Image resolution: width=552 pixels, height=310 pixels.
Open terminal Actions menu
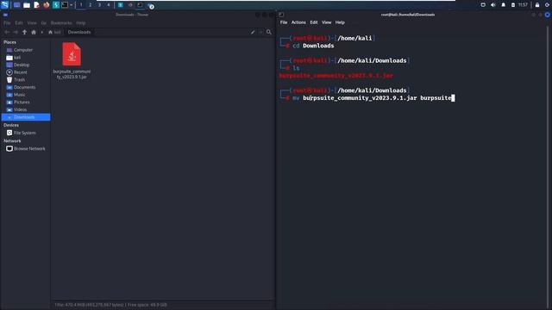(298, 22)
